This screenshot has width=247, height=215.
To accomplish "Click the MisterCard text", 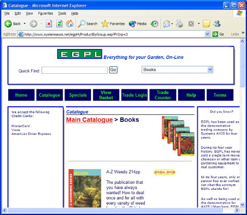I will pos(20,126).
